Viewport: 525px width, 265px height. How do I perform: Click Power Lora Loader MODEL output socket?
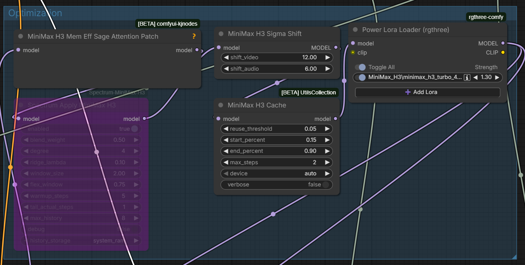(503, 43)
